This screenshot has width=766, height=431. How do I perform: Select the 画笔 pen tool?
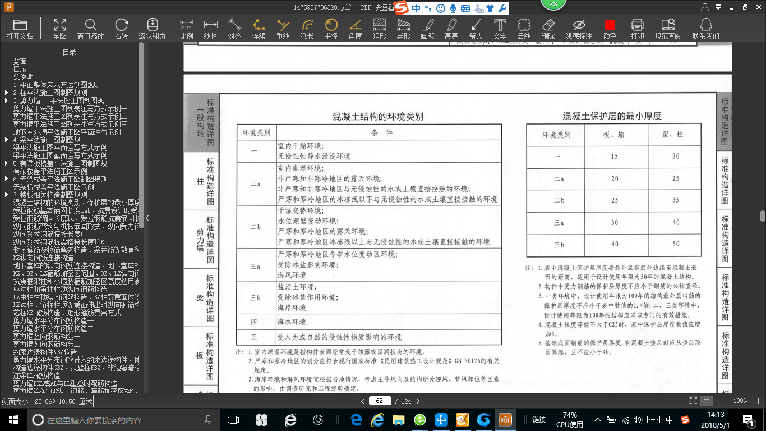point(427,29)
